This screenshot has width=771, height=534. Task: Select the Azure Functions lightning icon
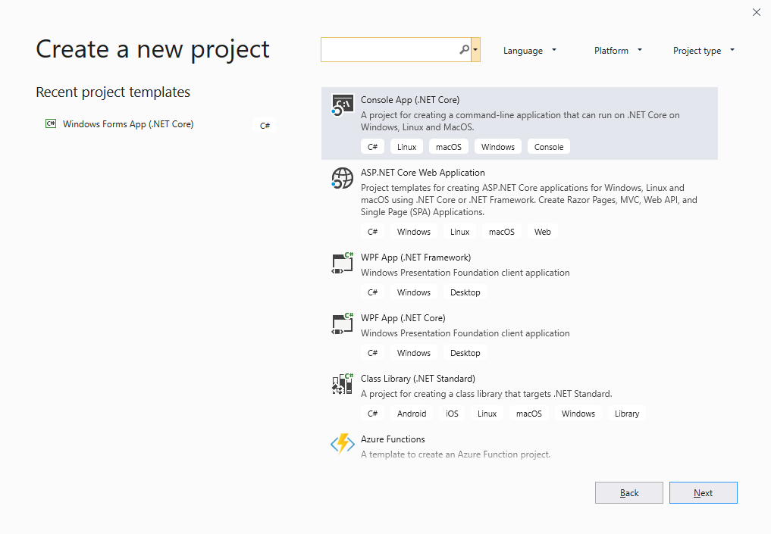pyautogui.click(x=342, y=444)
